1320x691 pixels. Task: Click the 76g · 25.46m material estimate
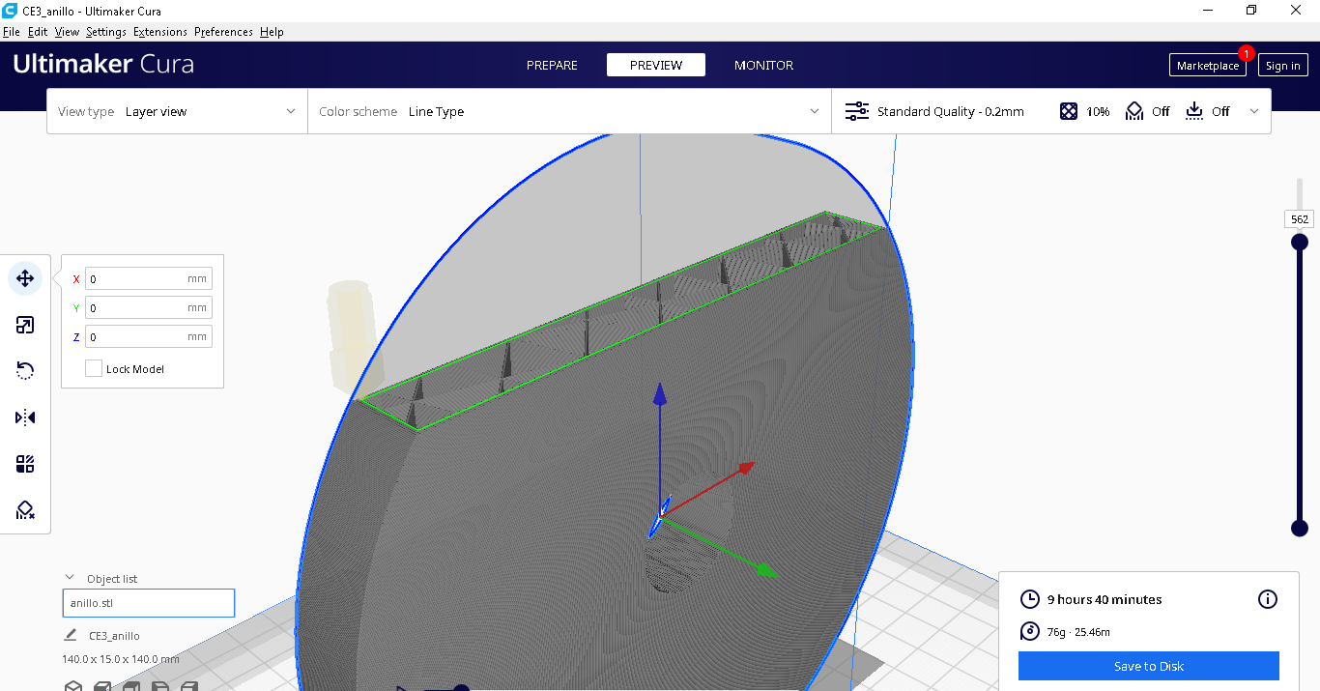tap(1078, 632)
